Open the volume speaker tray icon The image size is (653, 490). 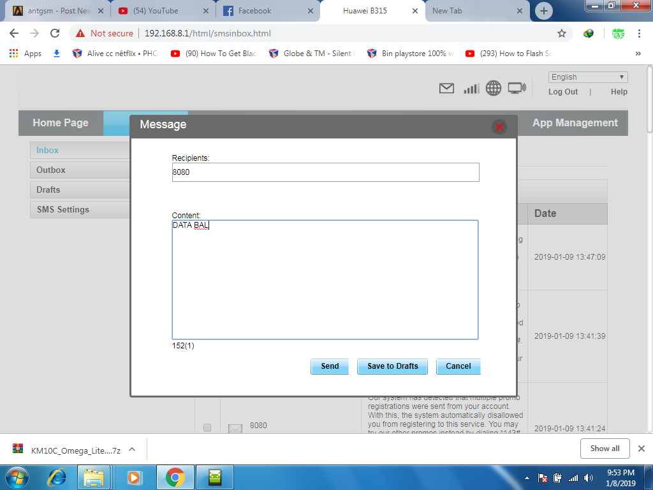point(589,478)
